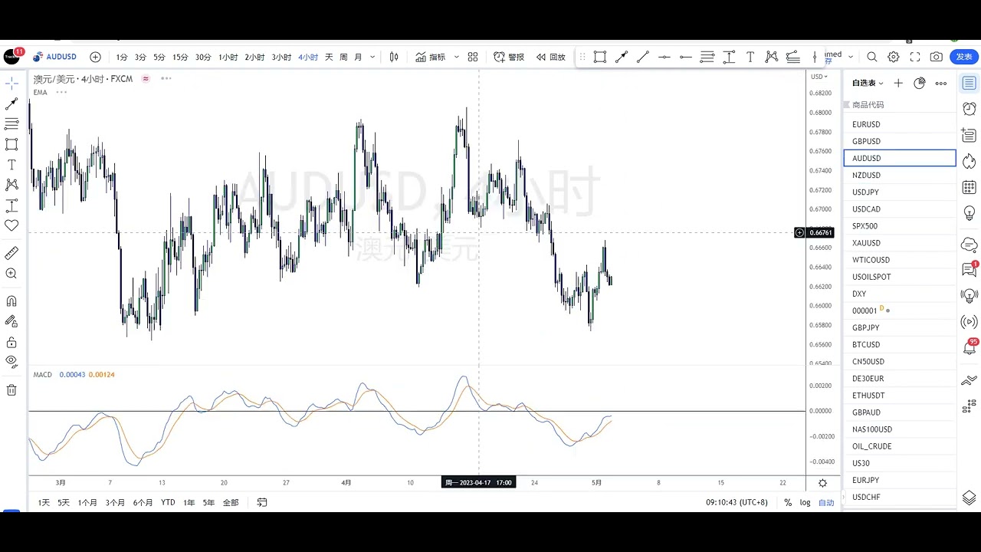The width and height of the screenshot is (981, 552).
Task: Select the arrow line tool in floating toolbar
Action: coord(622,57)
